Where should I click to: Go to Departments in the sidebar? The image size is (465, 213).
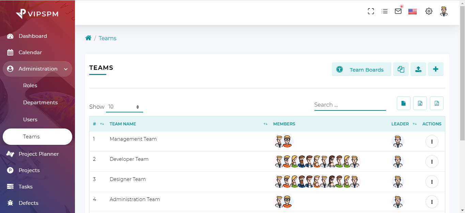pos(40,103)
